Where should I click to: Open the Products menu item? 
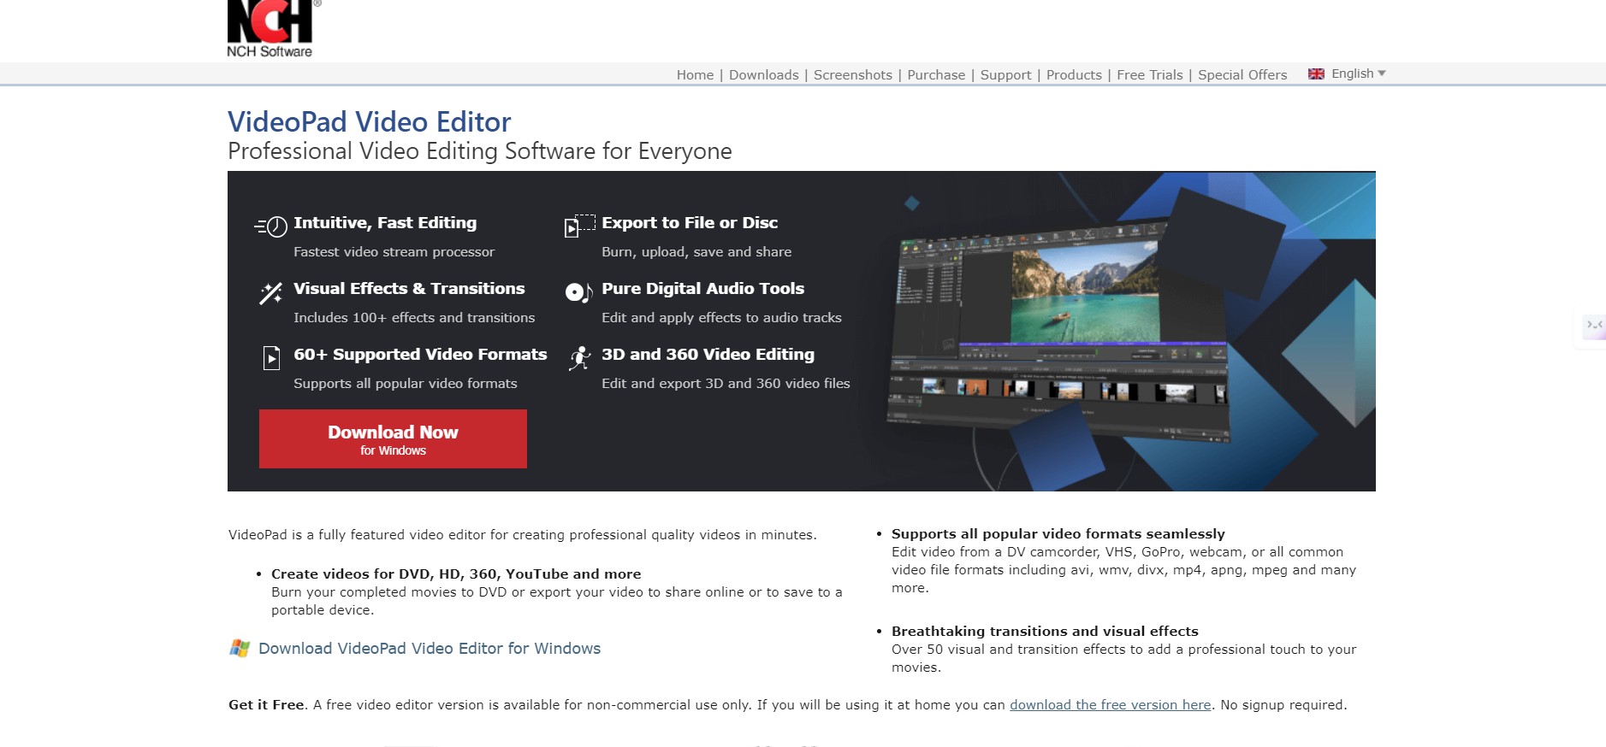1074,75
